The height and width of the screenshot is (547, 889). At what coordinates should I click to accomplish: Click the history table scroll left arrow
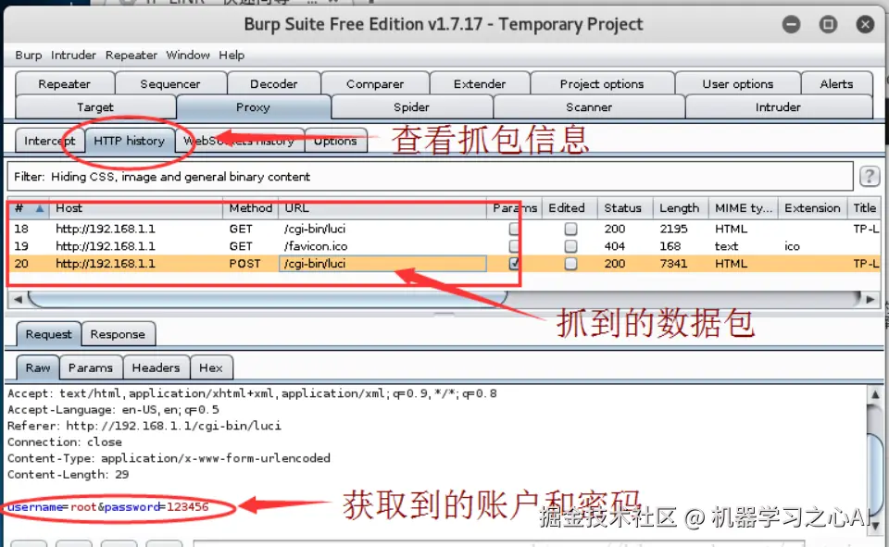click(18, 299)
